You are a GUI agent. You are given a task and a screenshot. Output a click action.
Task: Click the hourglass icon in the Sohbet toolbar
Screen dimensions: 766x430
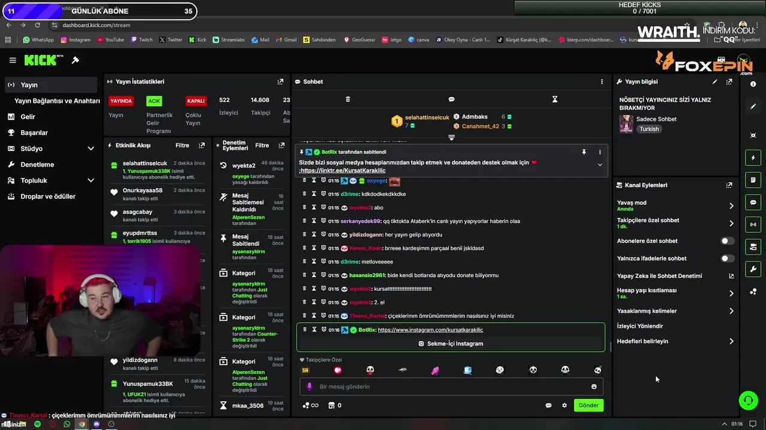click(x=555, y=99)
